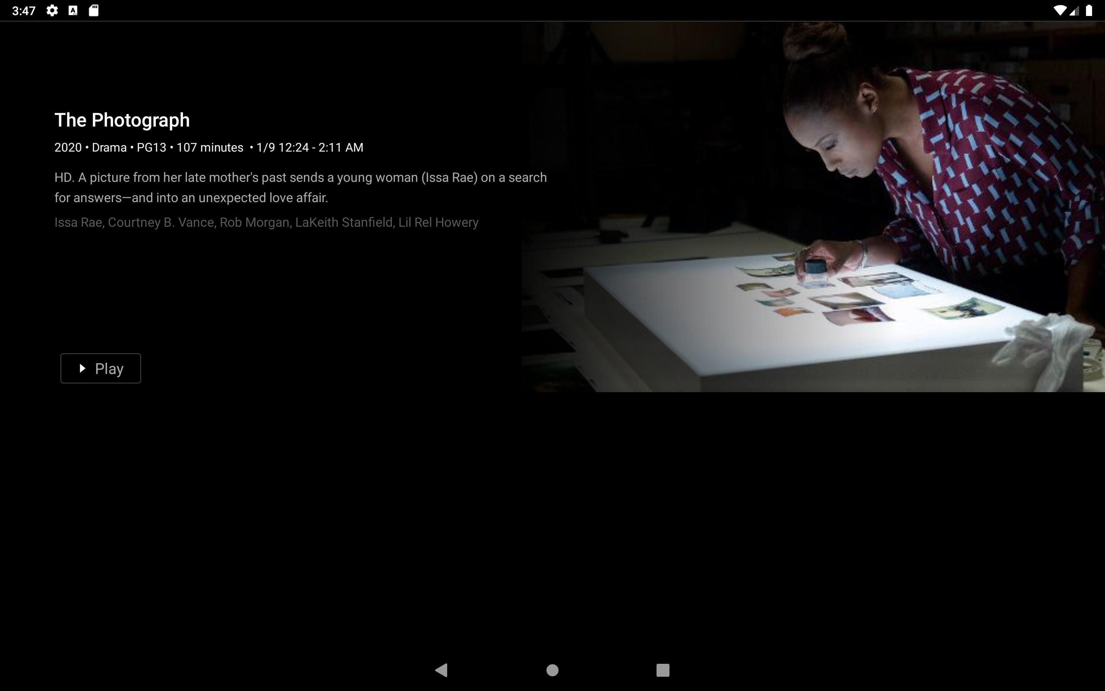Tap the battery status icon

1089,10
